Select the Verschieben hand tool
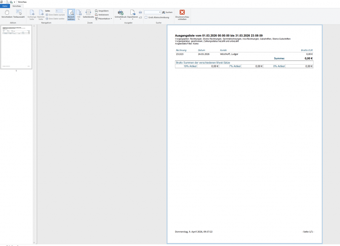This screenshot has width=340, height=246. [x=7, y=13]
